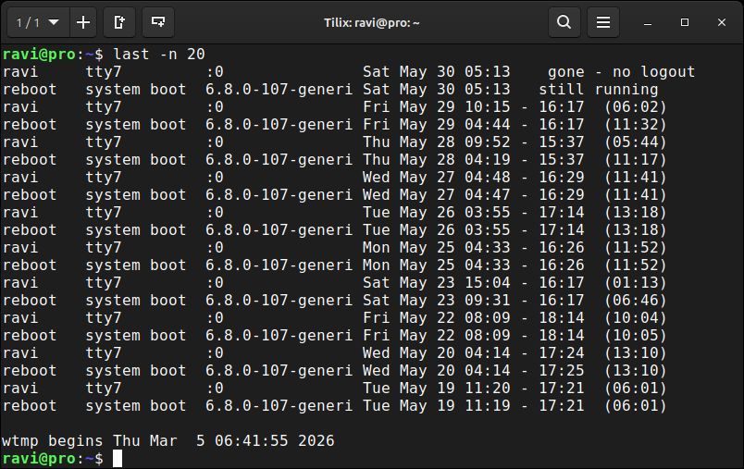
Task: Click 'Sat May 23 15:04' login timestamp
Action: click(436, 283)
